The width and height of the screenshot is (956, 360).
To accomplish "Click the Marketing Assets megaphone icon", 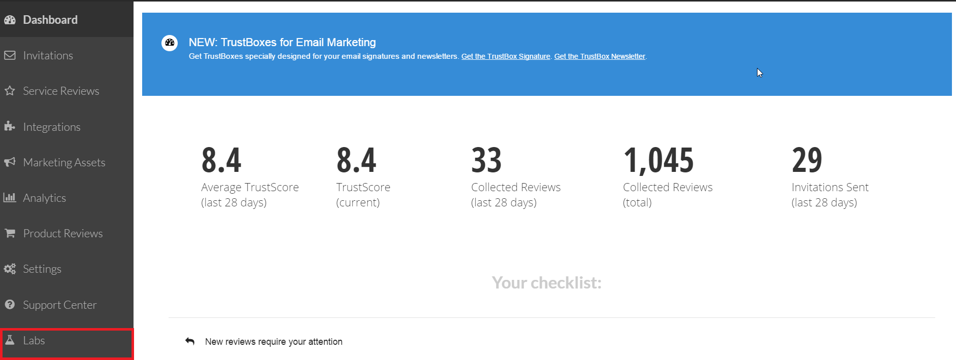I will point(10,162).
